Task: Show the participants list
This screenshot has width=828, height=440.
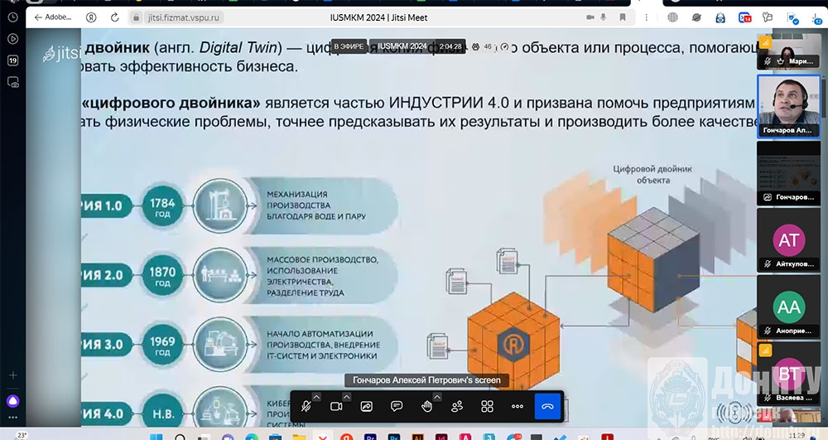Action: click(x=457, y=406)
